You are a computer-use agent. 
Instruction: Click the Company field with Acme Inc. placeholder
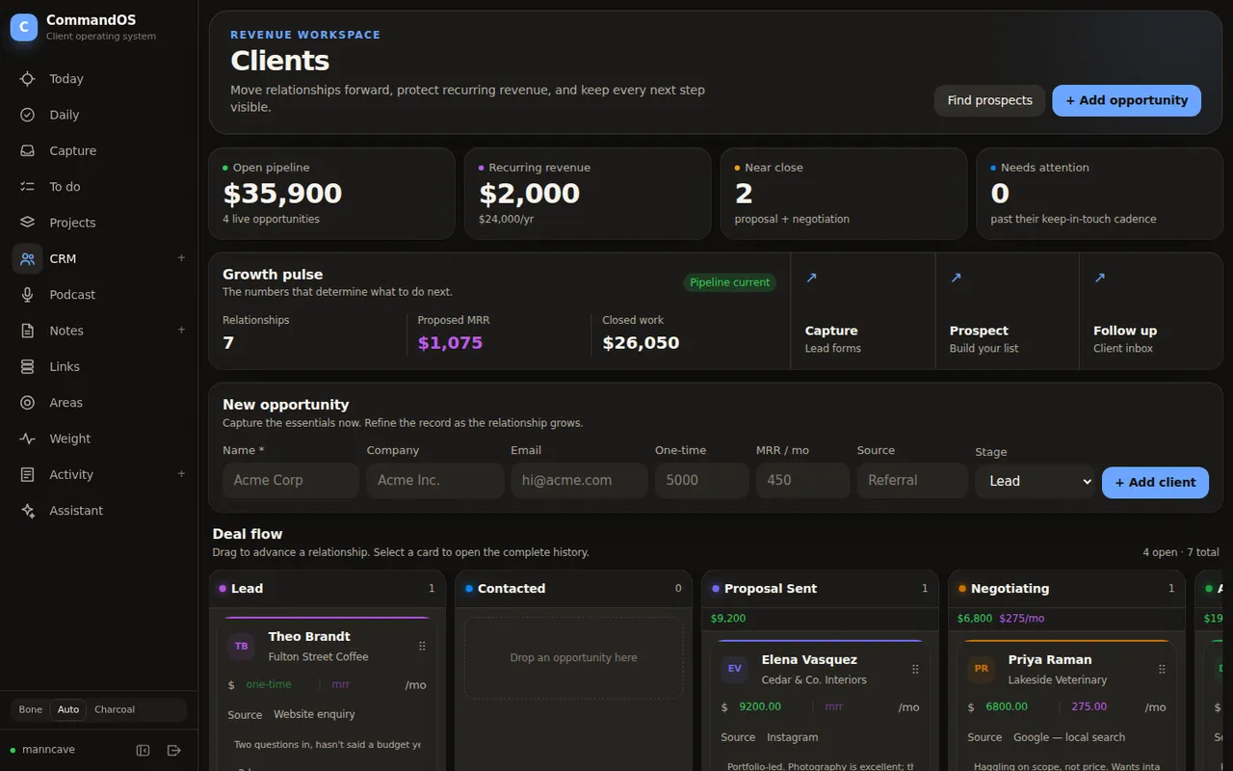[434, 480]
